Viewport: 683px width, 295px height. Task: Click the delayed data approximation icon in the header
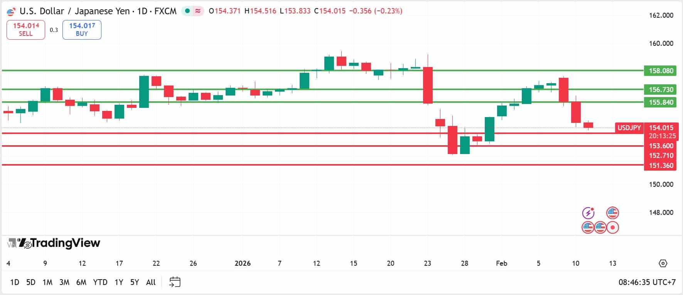[x=198, y=12]
